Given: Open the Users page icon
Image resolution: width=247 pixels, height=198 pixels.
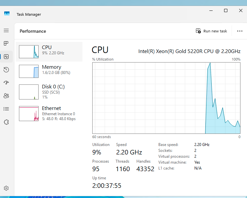Looking at the screenshot, I should [x=6, y=96].
